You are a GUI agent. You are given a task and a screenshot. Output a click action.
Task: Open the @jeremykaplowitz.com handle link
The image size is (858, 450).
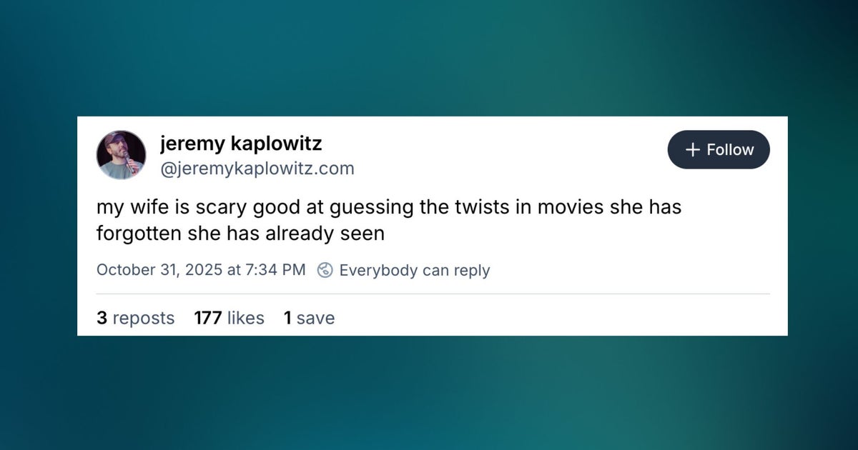coord(257,169)
